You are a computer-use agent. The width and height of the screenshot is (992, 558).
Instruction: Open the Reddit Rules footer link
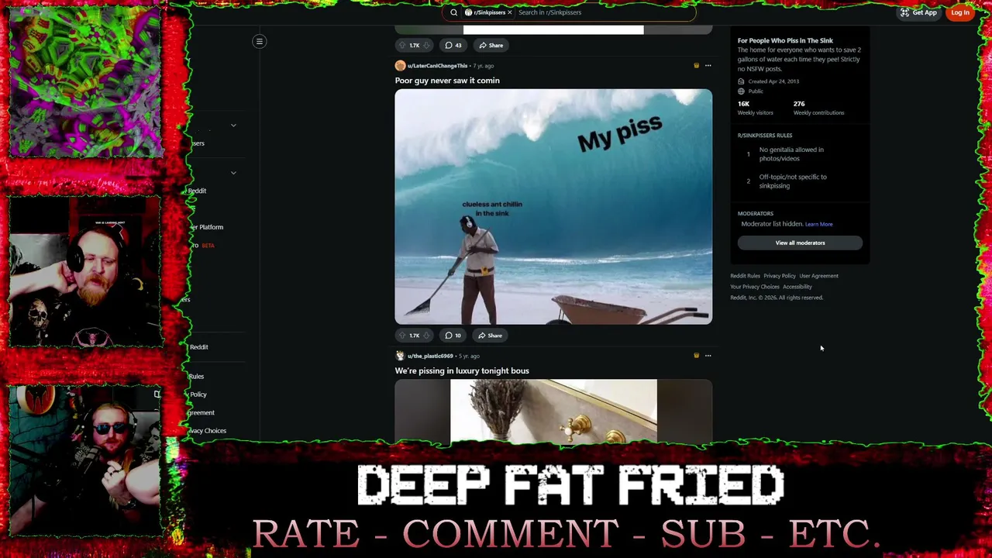(x=745, y=276)
